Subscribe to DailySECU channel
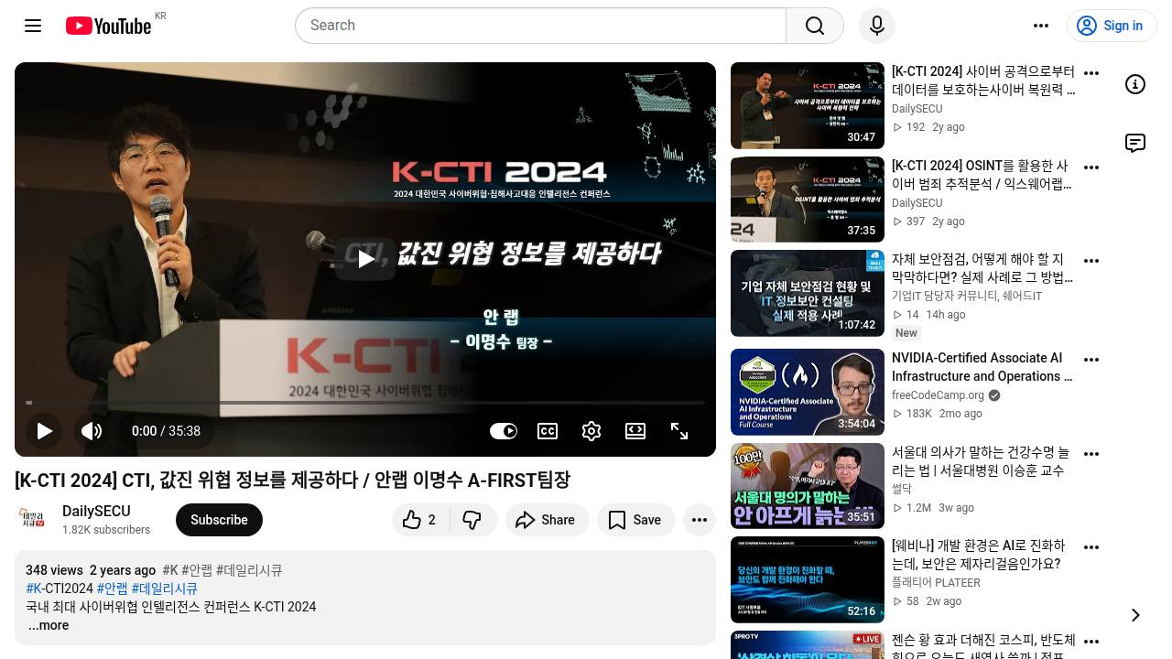This screenshot has width=1172, height=659. coord(219,520)
